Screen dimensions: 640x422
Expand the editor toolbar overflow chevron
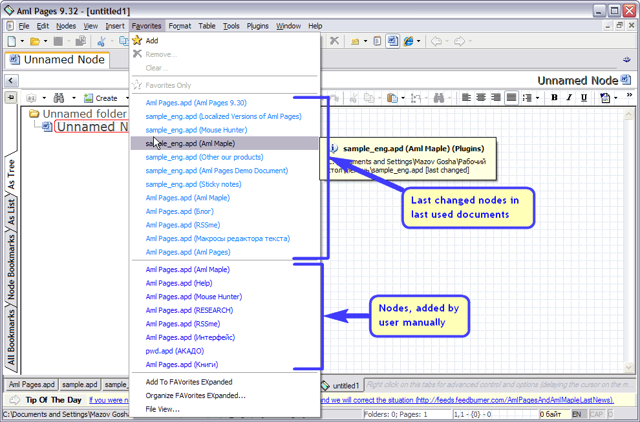(x=629, y=95)
